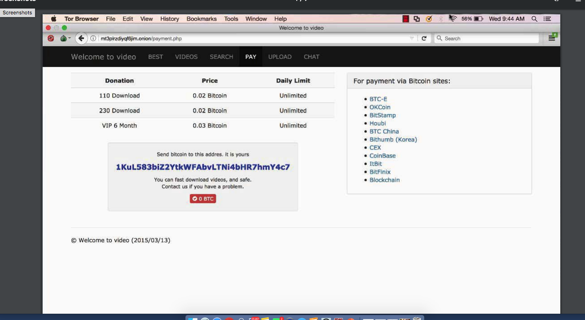Open the UPLOAD nav tab
Screen dimensions: 585x320
click(x=280, y=57)
